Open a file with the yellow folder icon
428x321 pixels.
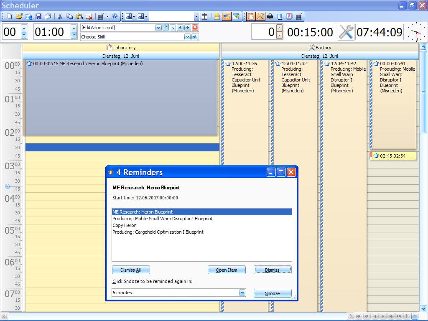pos(19,17)
